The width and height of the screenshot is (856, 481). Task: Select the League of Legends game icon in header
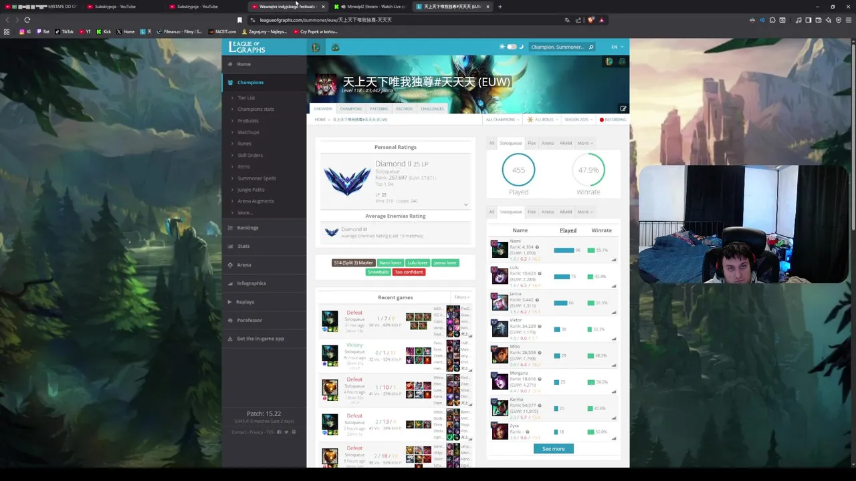click(316, 47)
